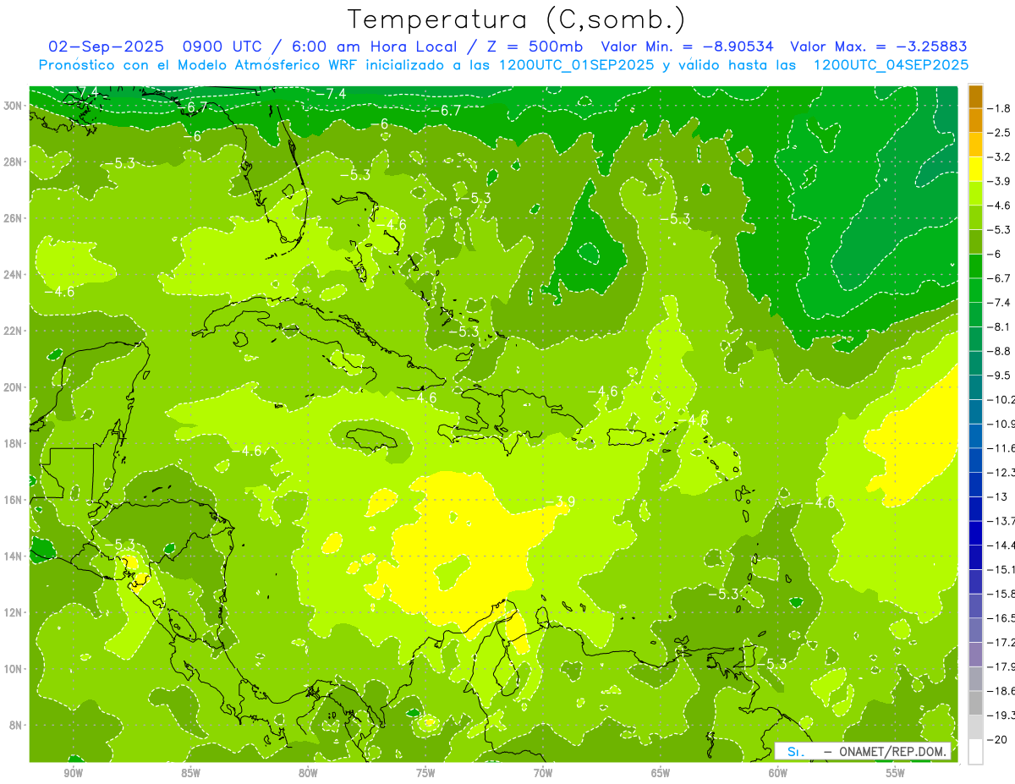Click the "Valor Min. = -8.90534" text
Image resolution: width=1015 pixels, height=784 pixels.
click(x=689, y=47)
